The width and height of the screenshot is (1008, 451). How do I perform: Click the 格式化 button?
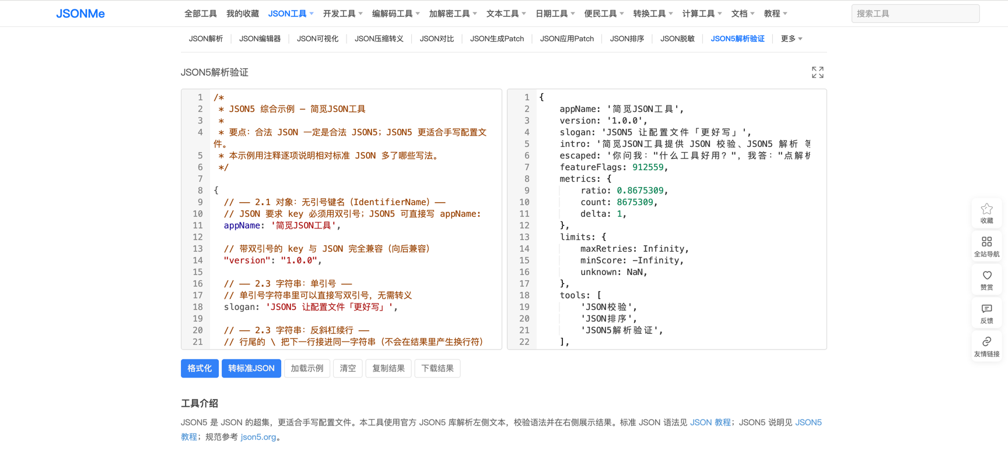[199, 368]
